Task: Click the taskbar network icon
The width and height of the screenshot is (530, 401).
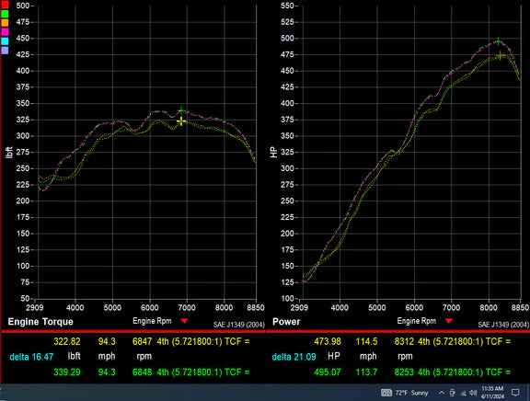Action: (464, 394)
